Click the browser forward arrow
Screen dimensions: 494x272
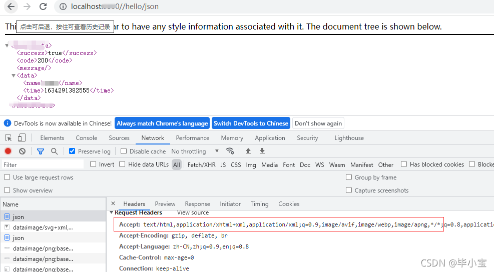tap(27, 6)
